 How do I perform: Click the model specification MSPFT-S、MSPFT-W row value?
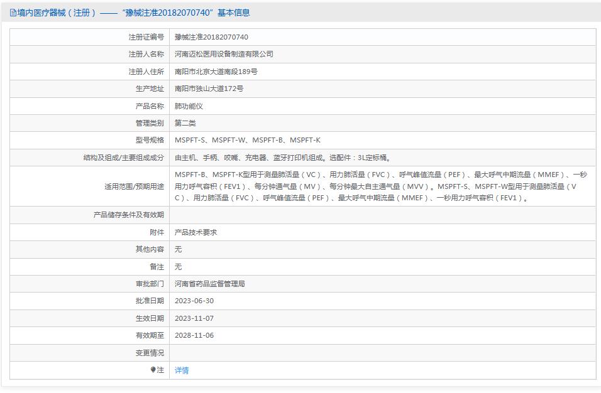[x=247, y=140]
